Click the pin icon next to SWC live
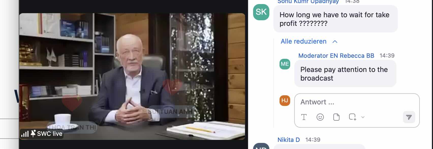 pos(33,134)
